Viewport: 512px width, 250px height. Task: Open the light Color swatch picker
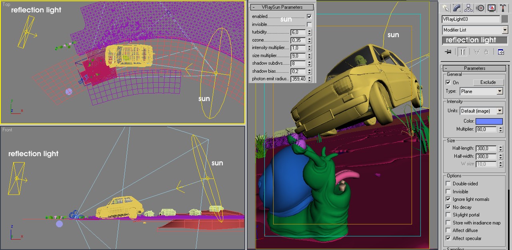[489, 121]
